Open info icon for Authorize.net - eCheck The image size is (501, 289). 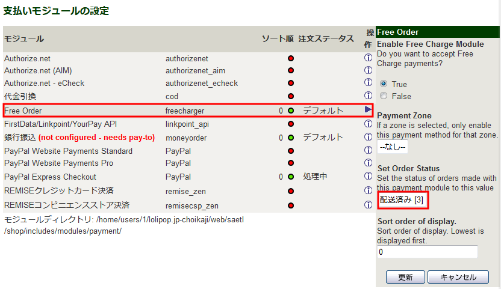[368, 82]
